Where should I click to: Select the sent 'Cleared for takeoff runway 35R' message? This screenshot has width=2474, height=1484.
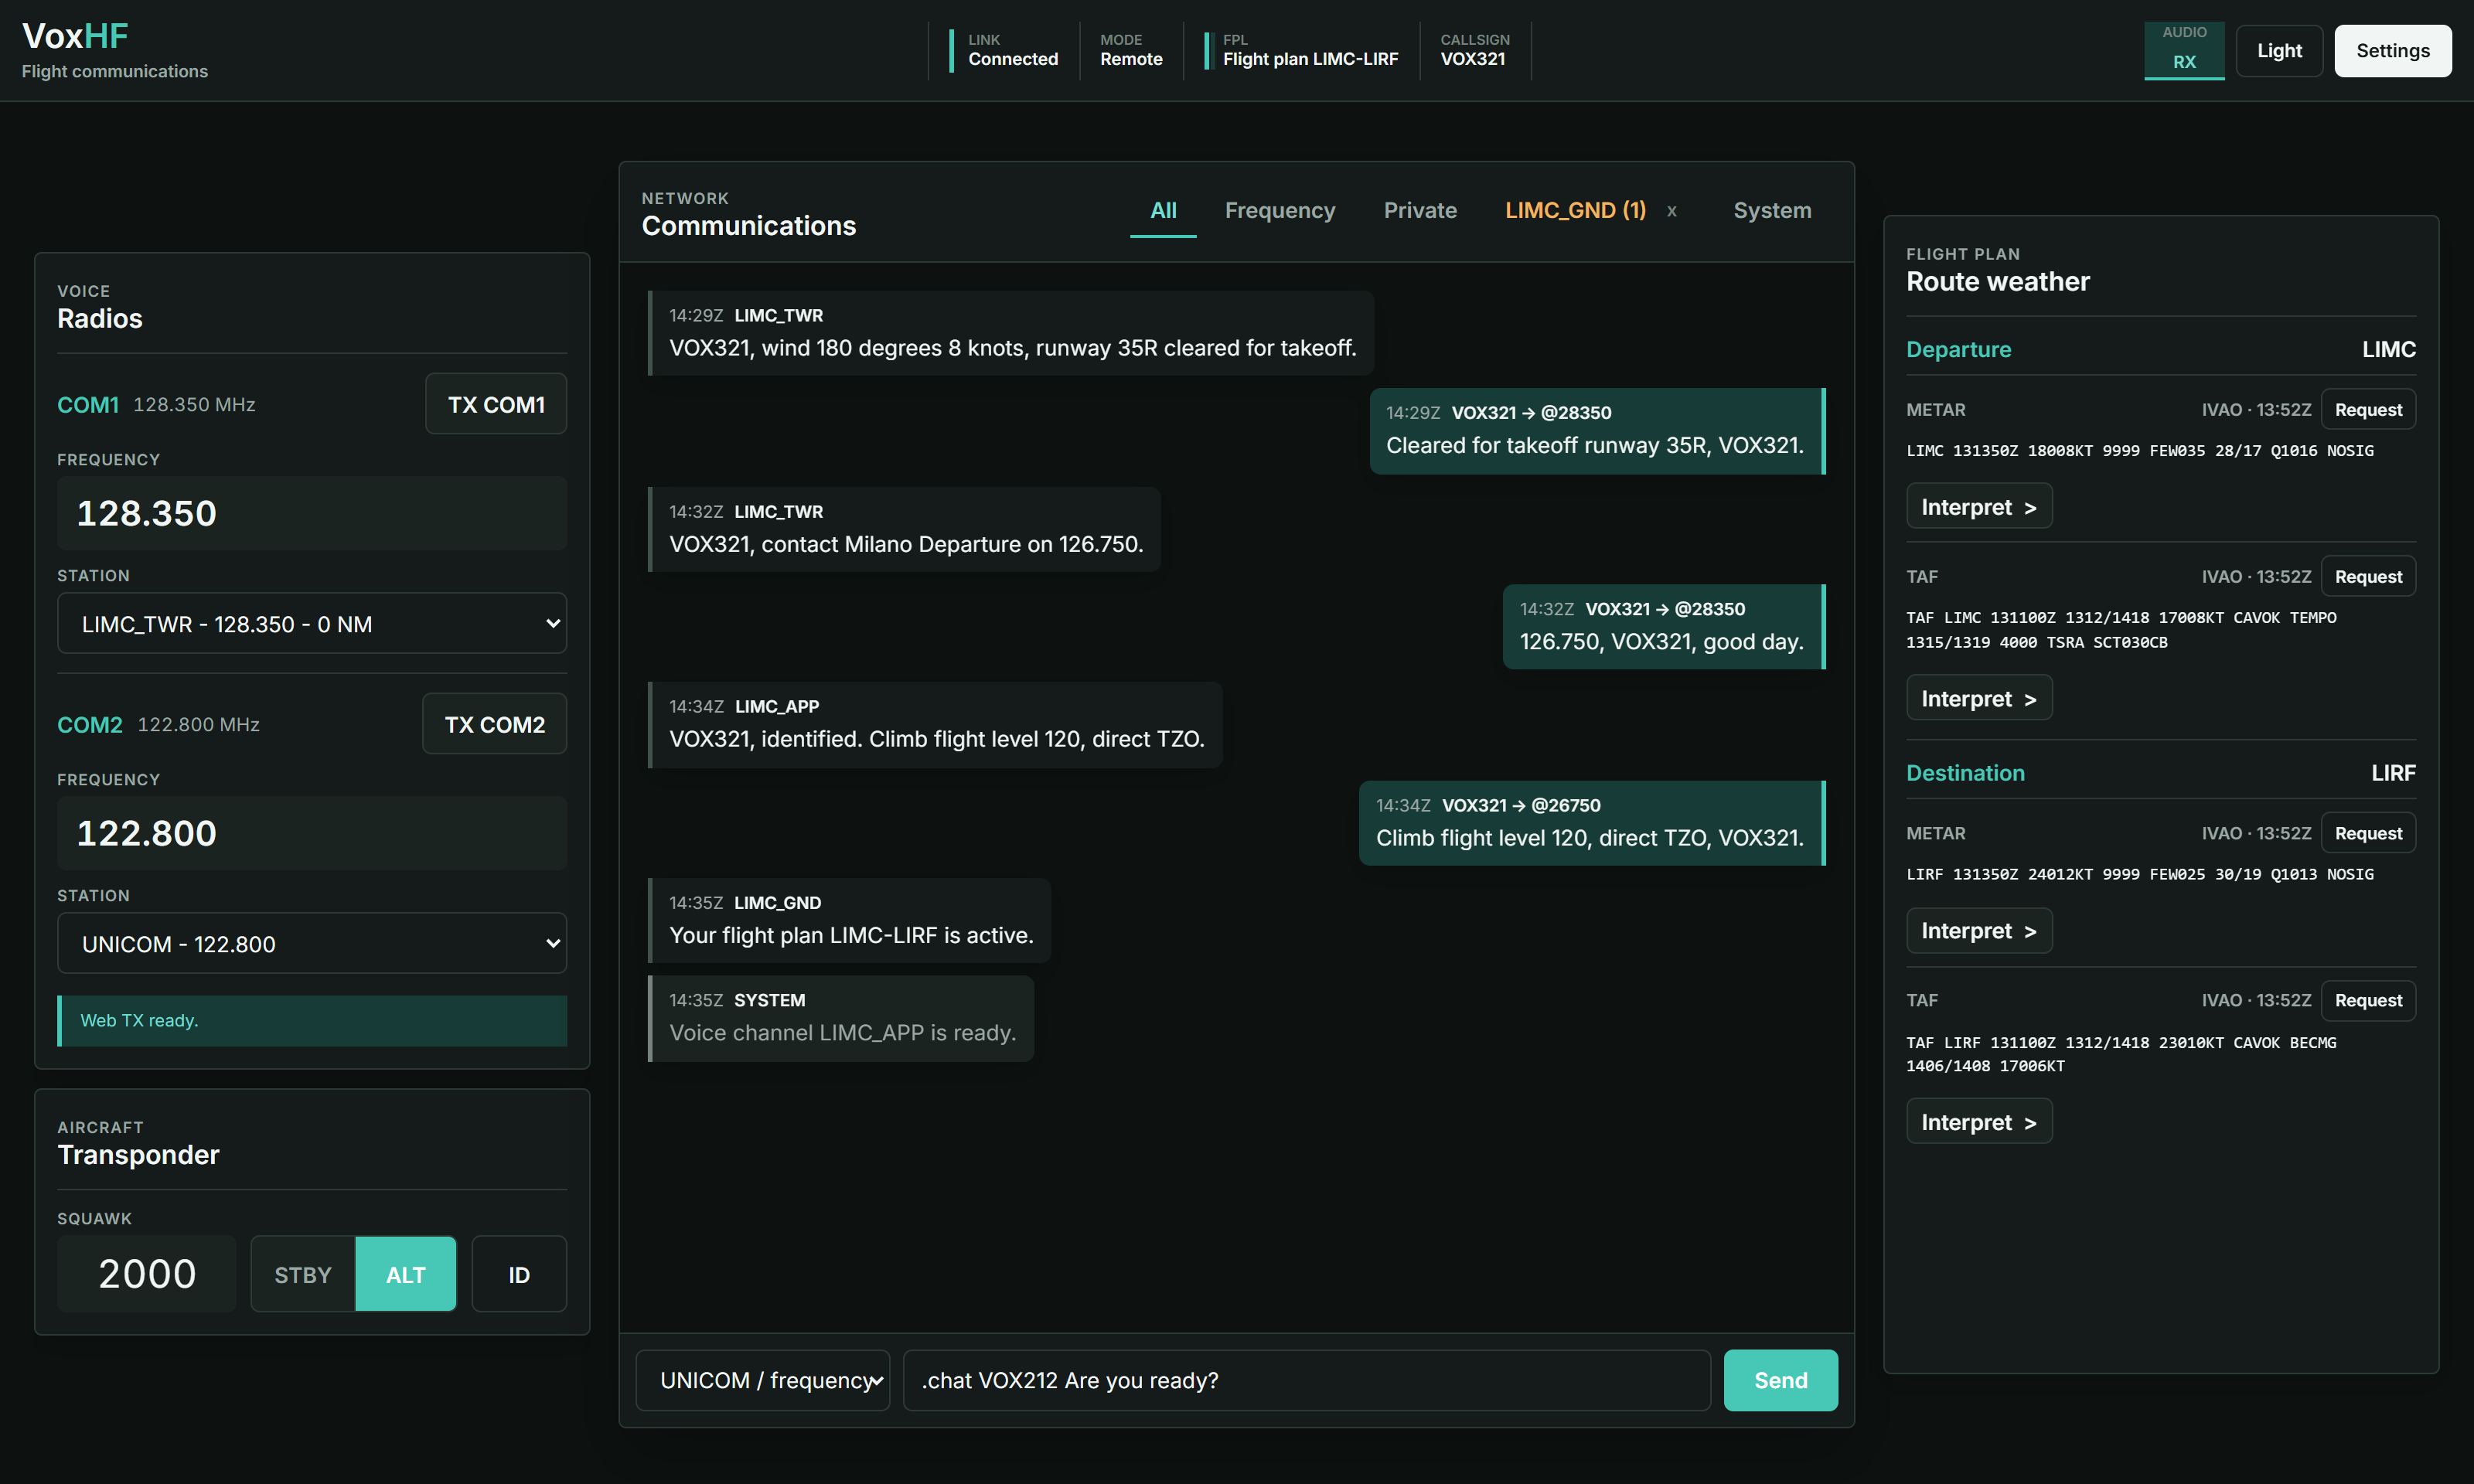[1597, 431]
